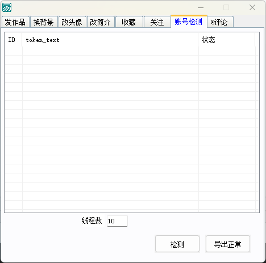The image size is (266, 263).
Task: Click the 检测 button
Action: (x=177, y=244)
